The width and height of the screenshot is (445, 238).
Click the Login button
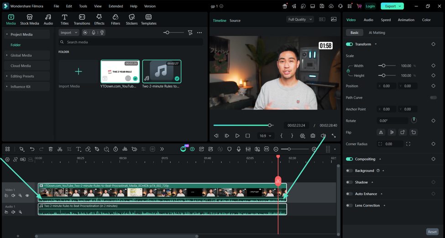[x=370, y=6]
